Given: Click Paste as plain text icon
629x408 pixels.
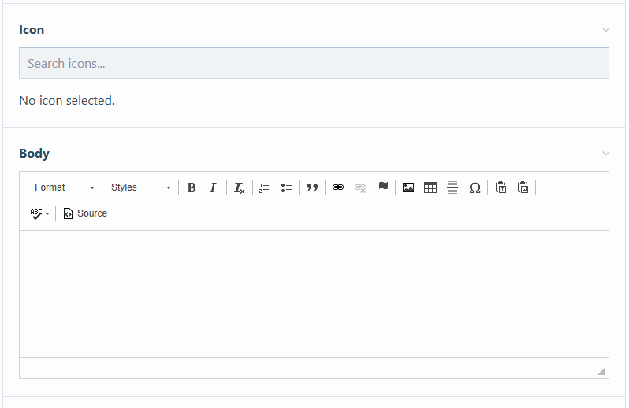Looking at the screenshot, I should [501, 187].
